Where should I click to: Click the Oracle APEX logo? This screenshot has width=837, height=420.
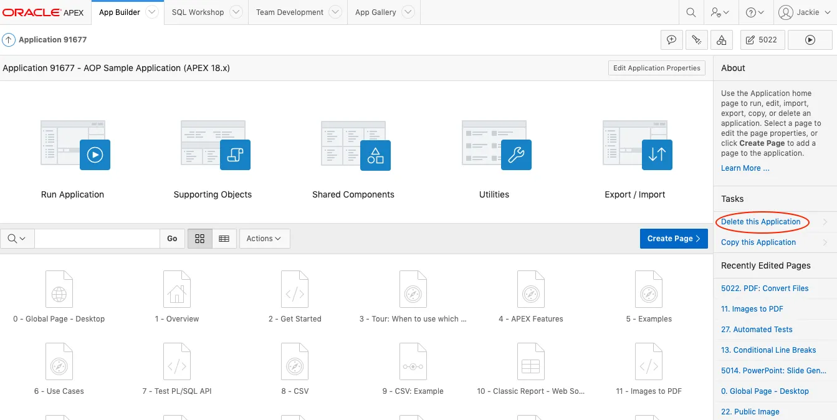pyautogui.click(x=43, y=12)
